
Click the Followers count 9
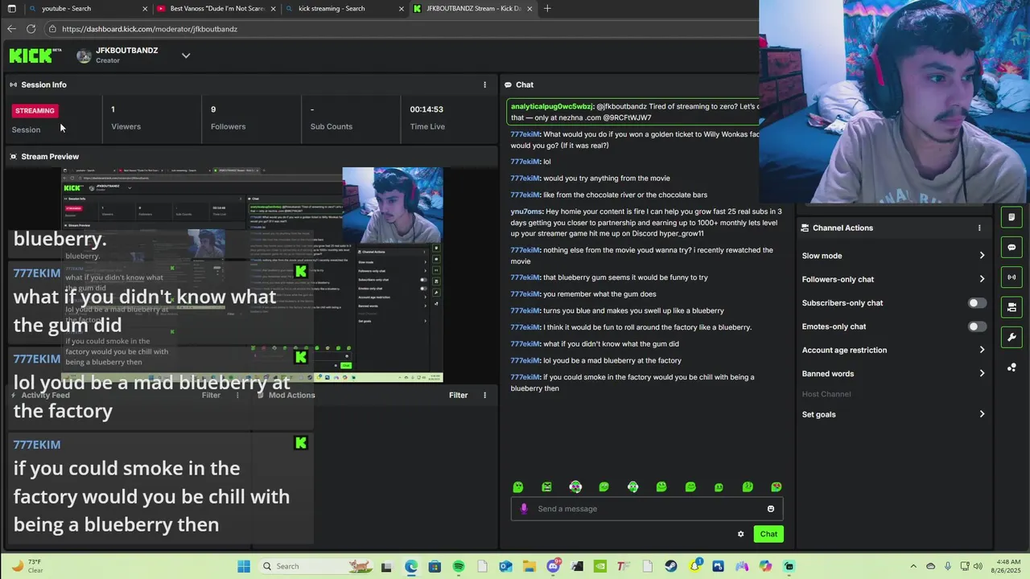pyautogui.click(x=213, y=109)
